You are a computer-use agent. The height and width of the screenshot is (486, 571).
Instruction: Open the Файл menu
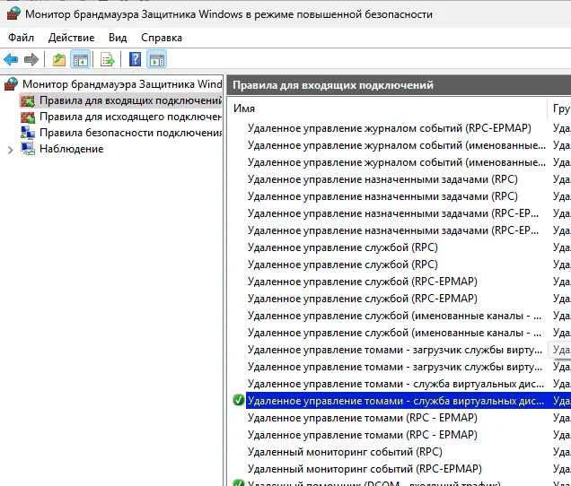[22, 38]
